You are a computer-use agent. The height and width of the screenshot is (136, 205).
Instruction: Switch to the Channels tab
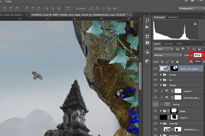click(168, 44)
